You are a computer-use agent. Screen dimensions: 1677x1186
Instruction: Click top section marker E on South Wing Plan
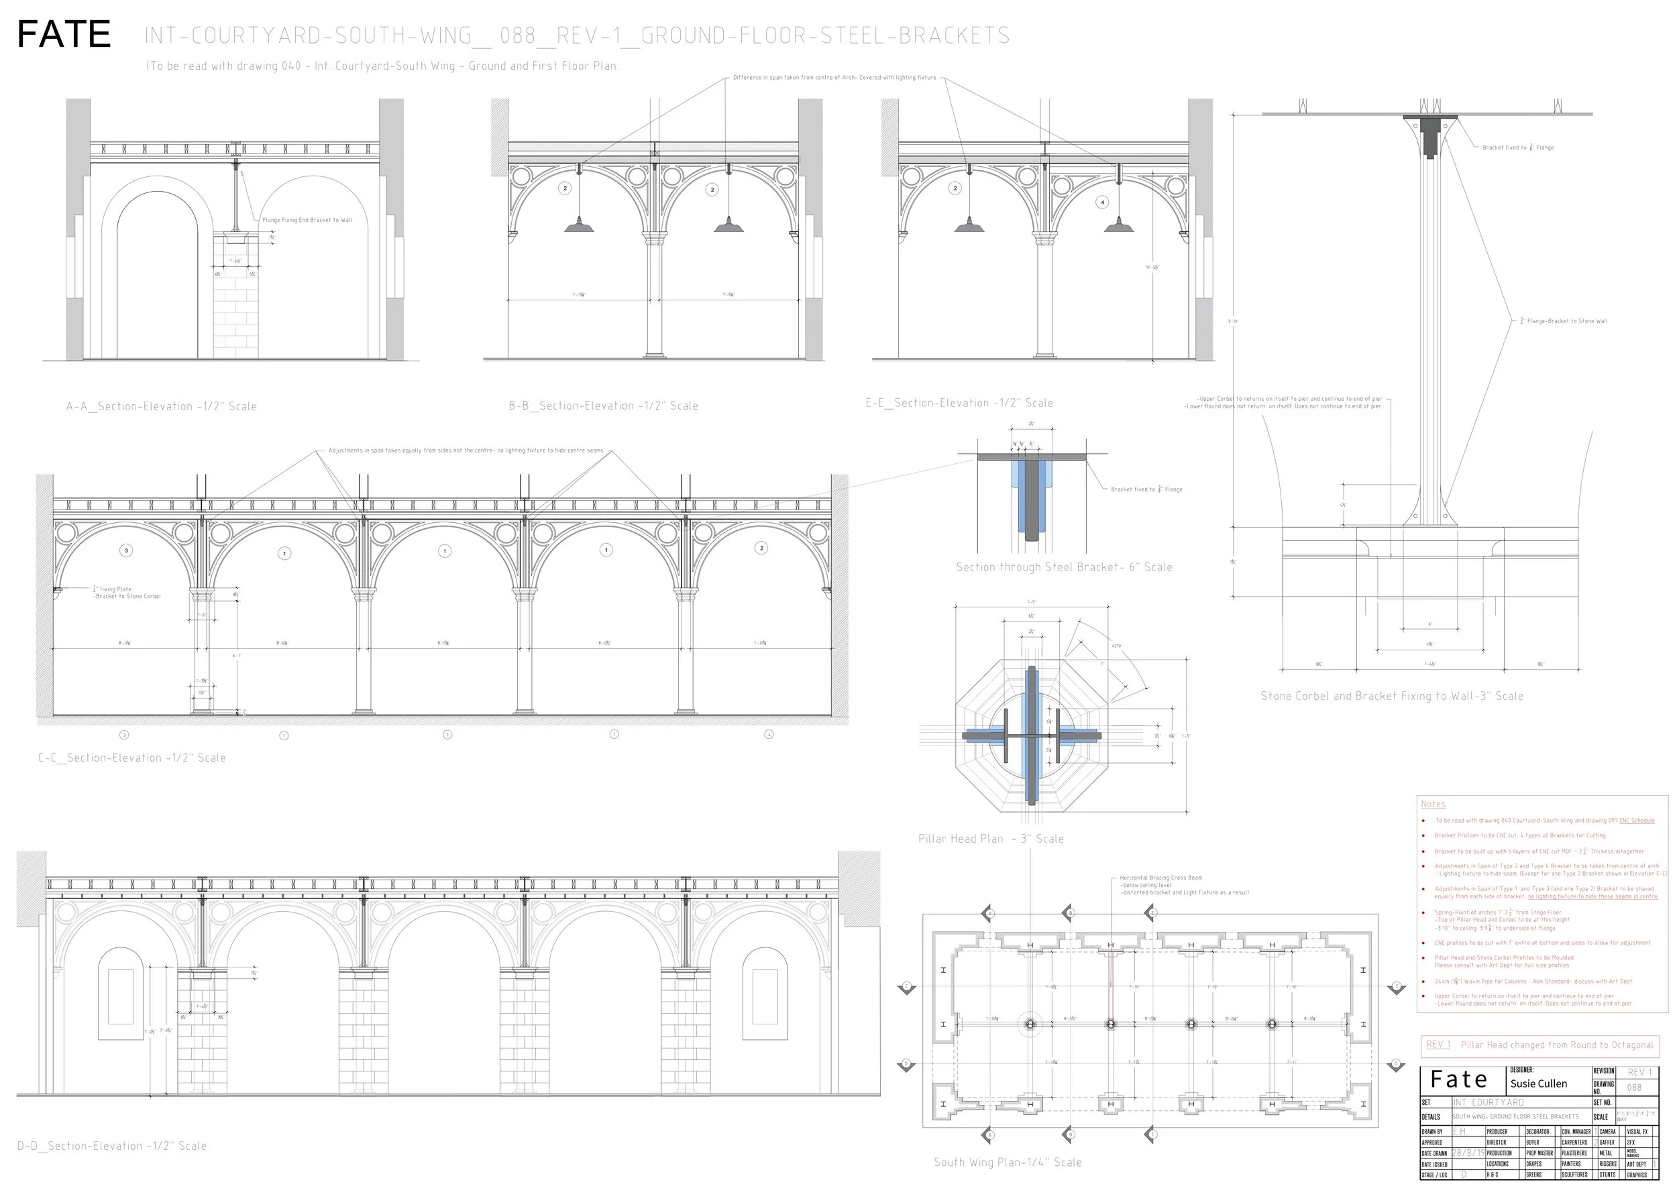click(1152, 913)
